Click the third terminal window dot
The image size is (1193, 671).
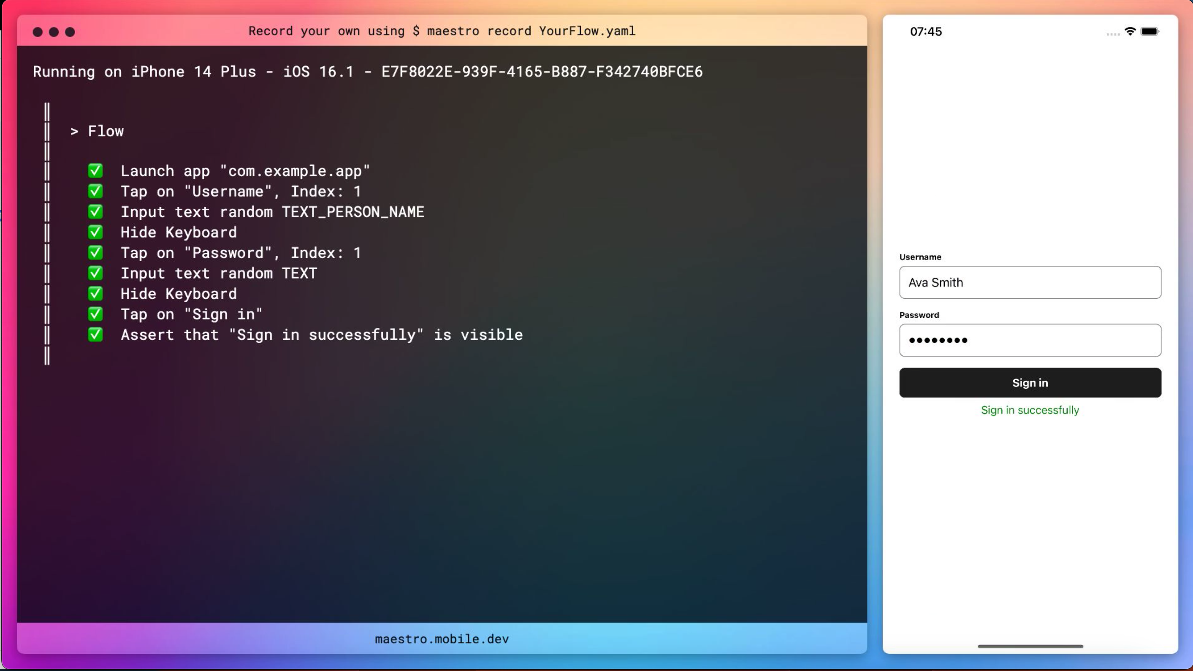[70, 32]
